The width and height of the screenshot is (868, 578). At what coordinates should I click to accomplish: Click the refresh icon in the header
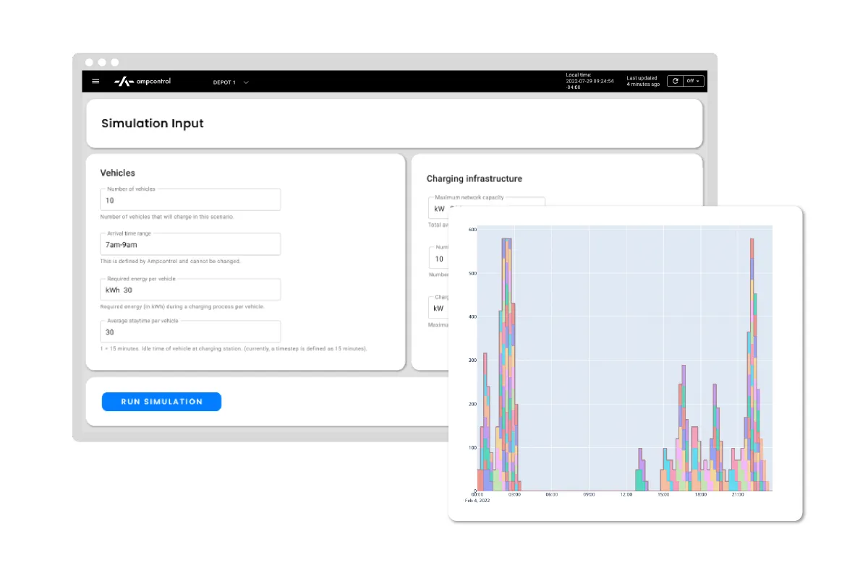coord(674,80)
